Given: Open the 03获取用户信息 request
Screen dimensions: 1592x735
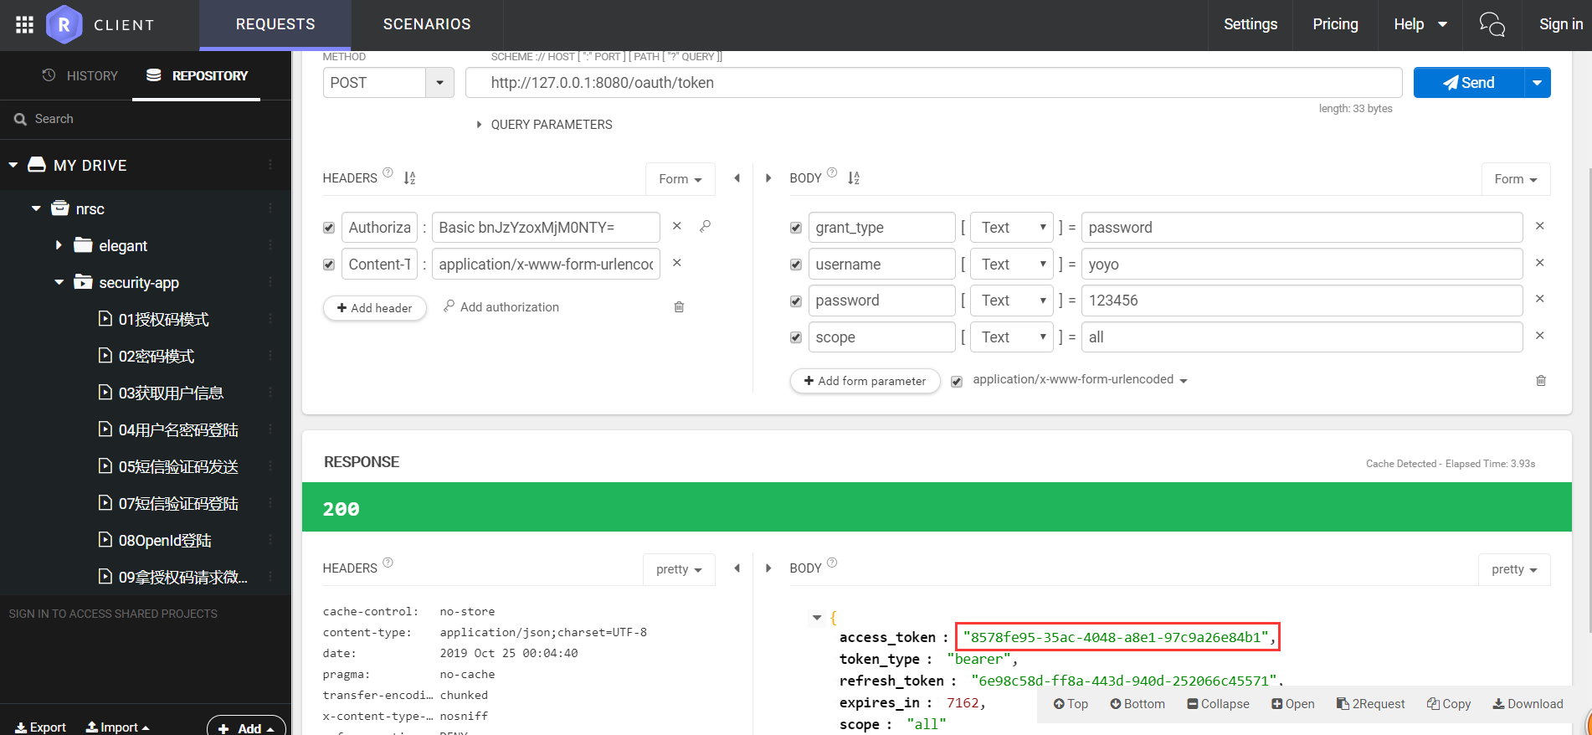Looking at the screenshot, I should (171, 393).
